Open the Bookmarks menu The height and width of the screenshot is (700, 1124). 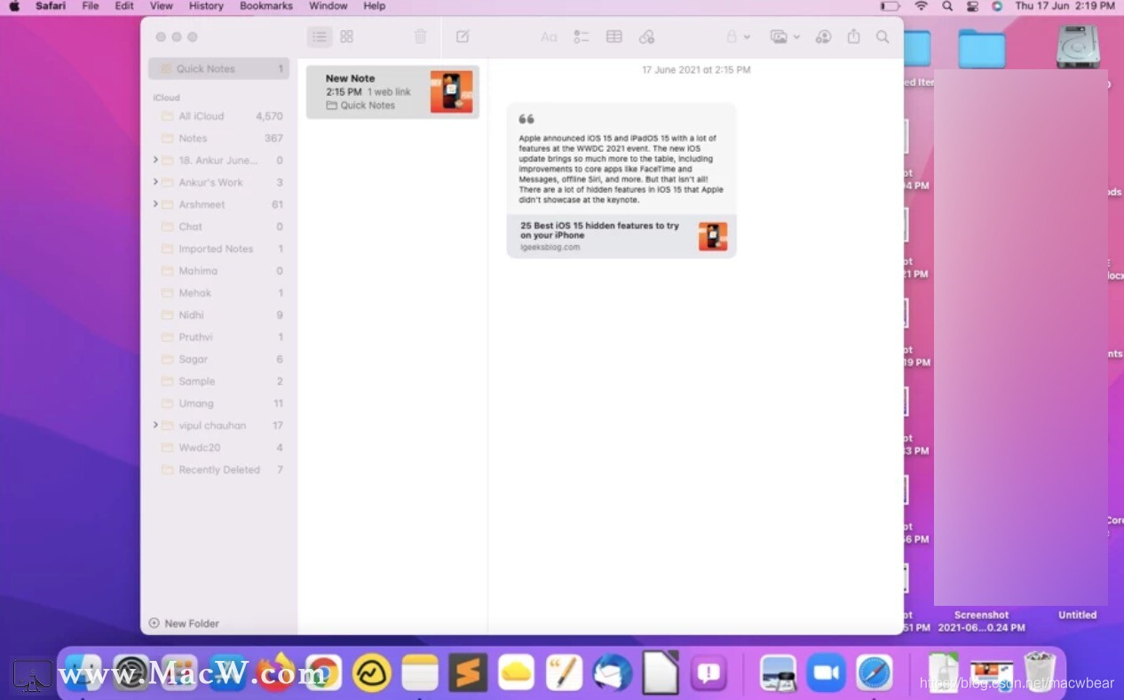[x=265, y=6]
